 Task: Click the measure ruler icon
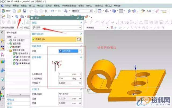tap(164, 11)
